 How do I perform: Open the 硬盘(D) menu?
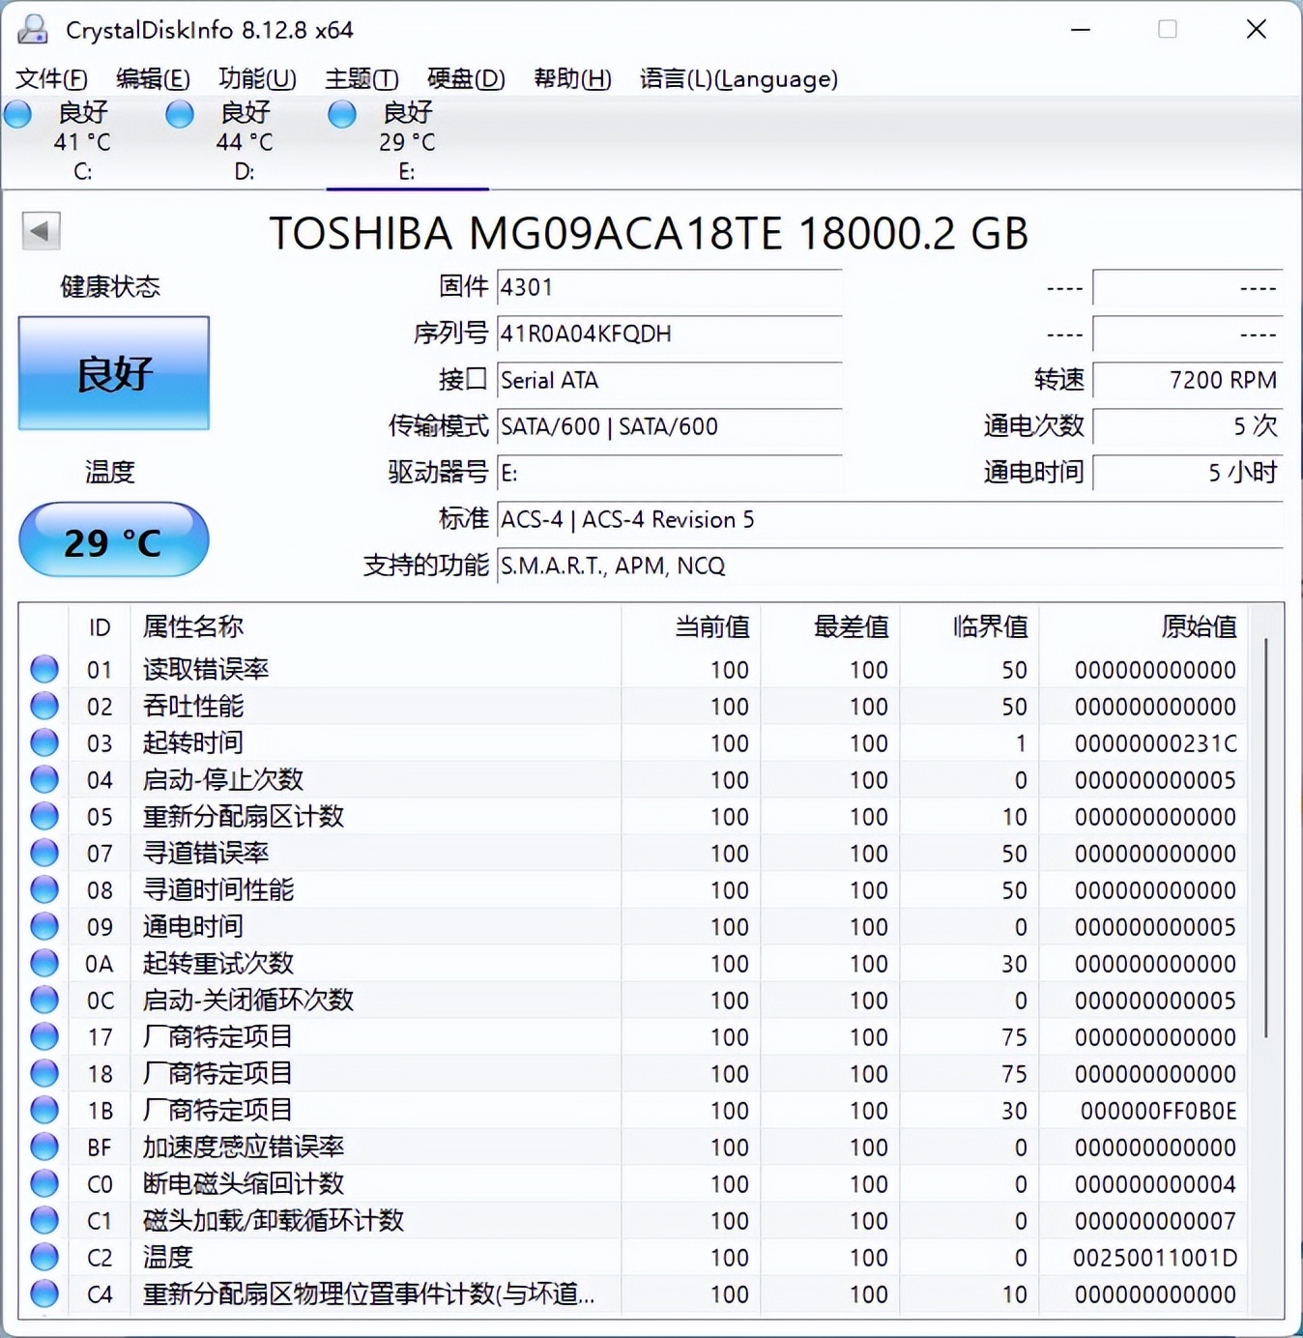tap(466, 78)
